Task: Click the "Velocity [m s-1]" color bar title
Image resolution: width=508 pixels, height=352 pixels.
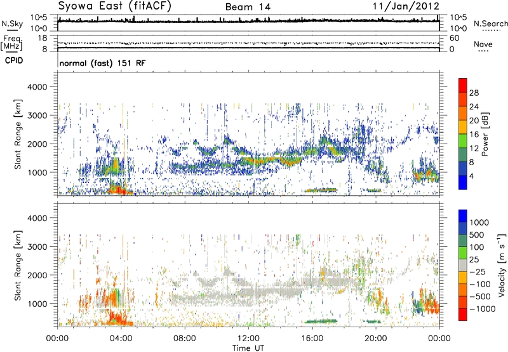Action: (502, 265)
